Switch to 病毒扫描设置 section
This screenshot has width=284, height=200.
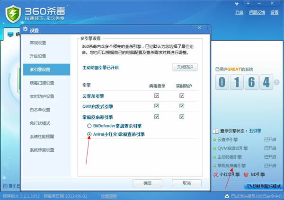42,83
